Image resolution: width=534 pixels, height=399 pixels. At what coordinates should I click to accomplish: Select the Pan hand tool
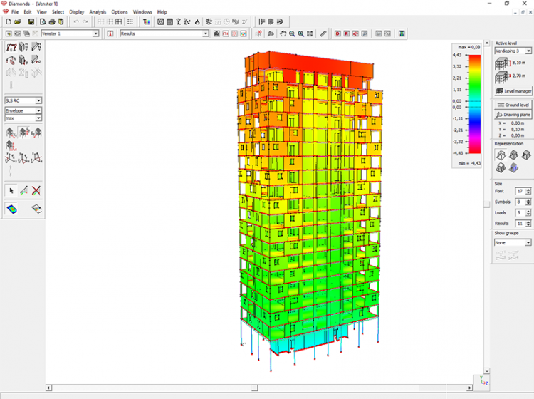pyautogui.click(x=282, y=33)
